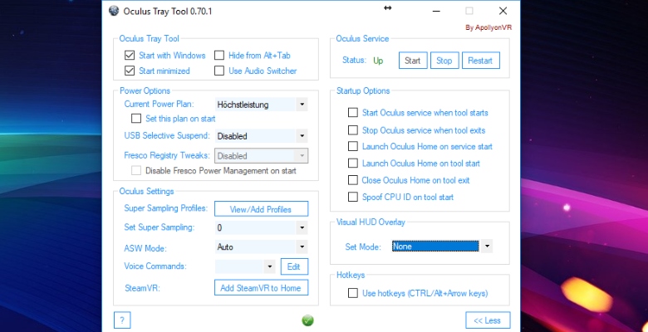This screenshot has height=332, width=648.
Task: Check Set this plan on start
Action: coord(136,119)
